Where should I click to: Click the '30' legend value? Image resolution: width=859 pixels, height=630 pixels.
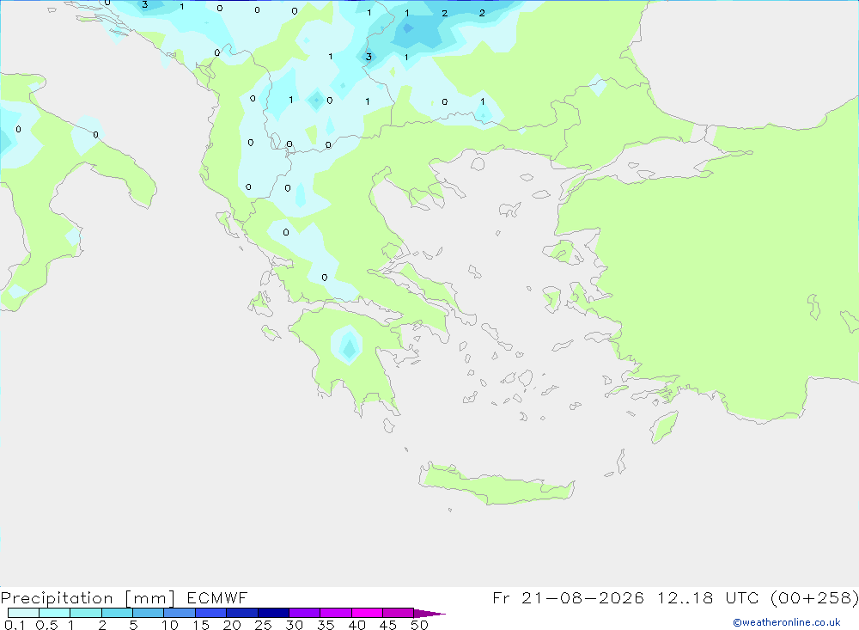click(295, 625)
